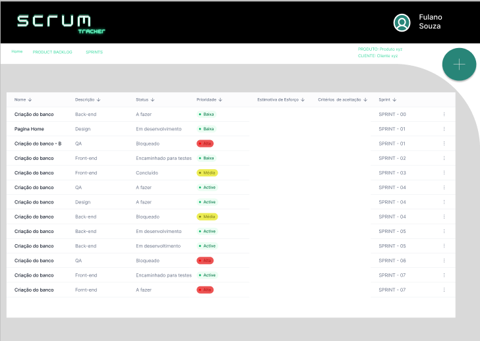Sort by Sprint column arrow
This screenshot has width=480, height=341.
394,99
